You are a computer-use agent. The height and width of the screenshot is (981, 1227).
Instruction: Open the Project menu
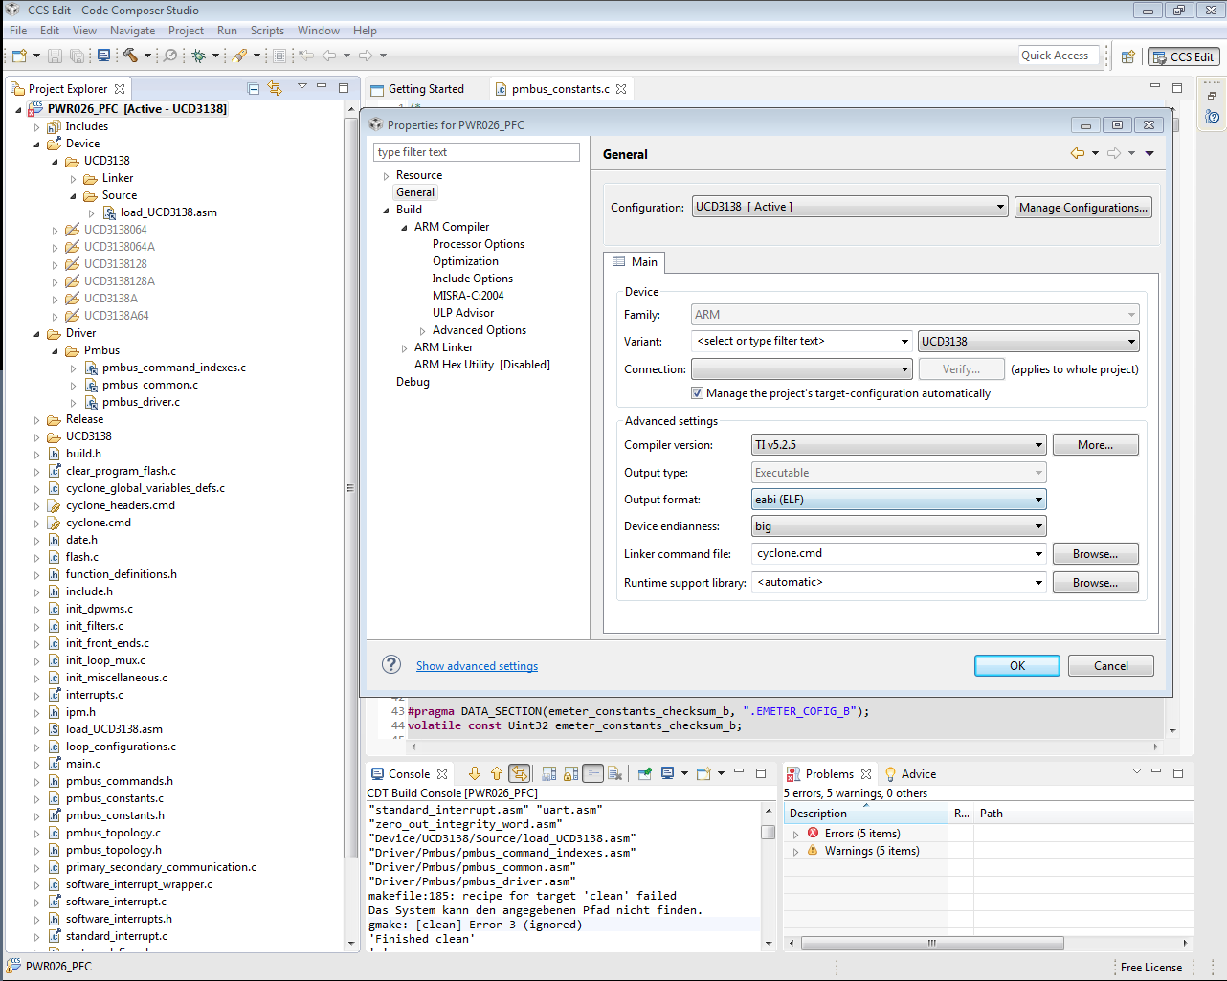[x=186, y=31]
